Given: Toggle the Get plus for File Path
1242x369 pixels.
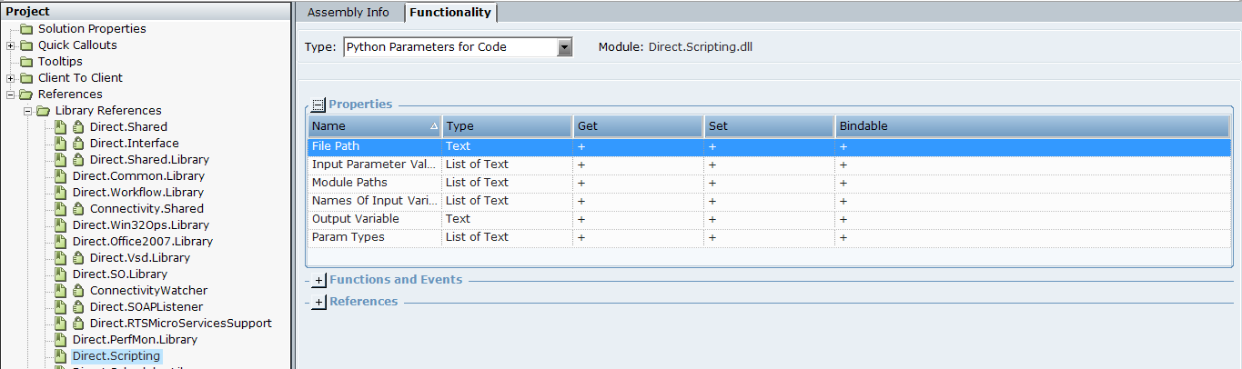Looking at the screenshot, I should coord(581,146).
